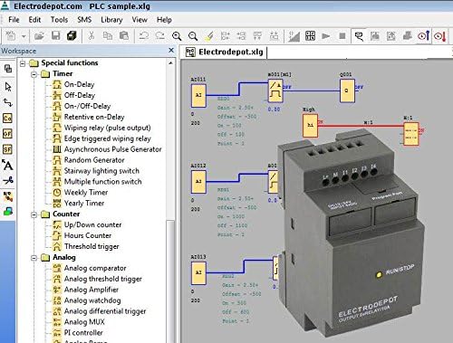Click the Copy toolbar icon
453x343 pixels.
[108, 36]
